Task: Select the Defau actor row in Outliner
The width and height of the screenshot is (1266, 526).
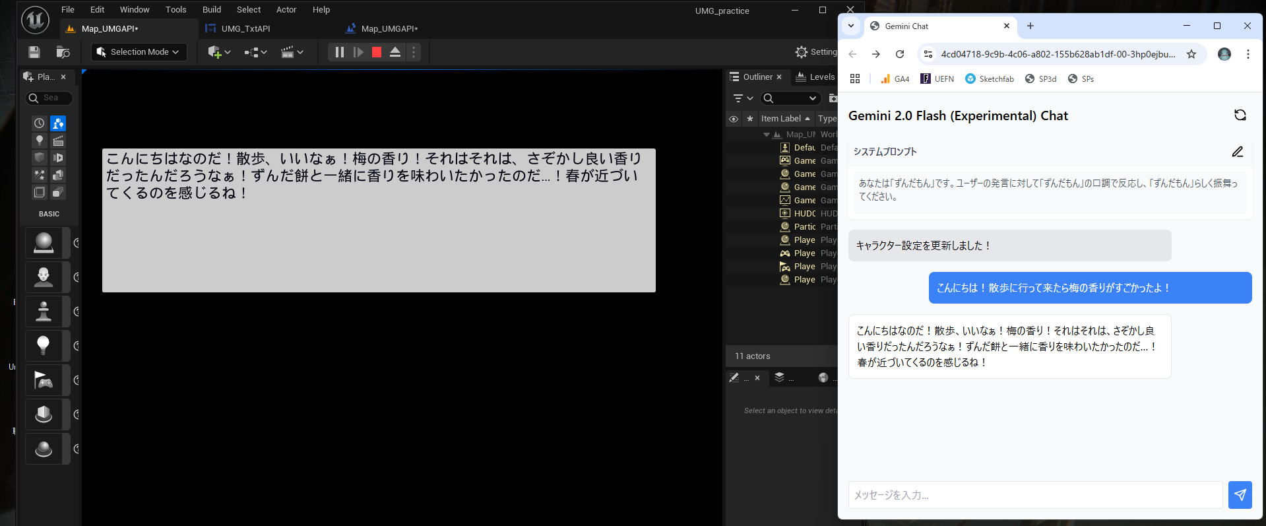Action: 782,148
